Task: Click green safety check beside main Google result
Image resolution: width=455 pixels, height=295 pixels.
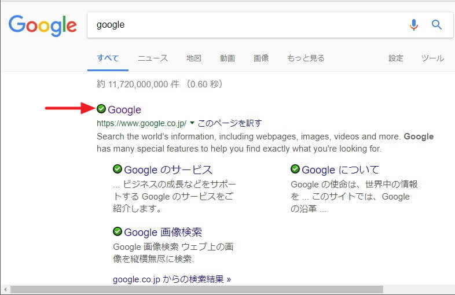Action: pos(101,109)
